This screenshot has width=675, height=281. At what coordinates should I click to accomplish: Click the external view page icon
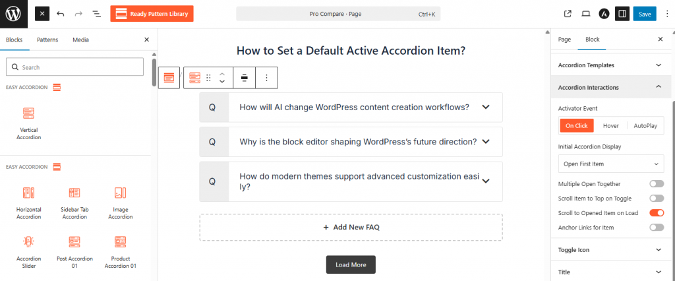(568, 13)
